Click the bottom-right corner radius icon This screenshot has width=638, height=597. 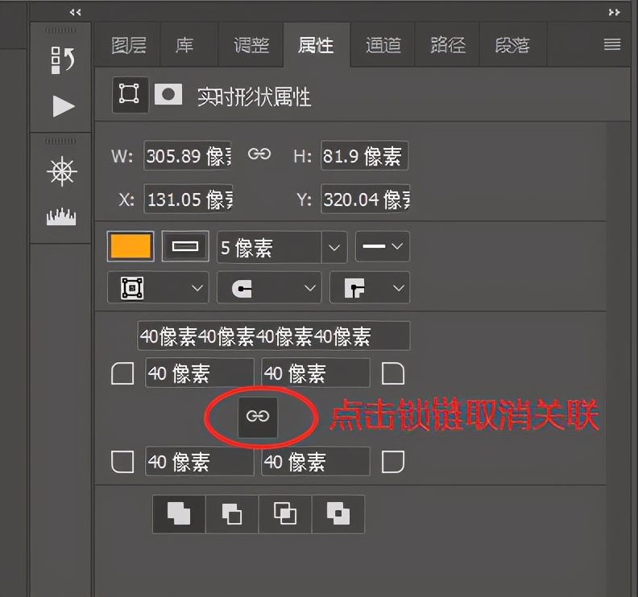click(392, 462)
